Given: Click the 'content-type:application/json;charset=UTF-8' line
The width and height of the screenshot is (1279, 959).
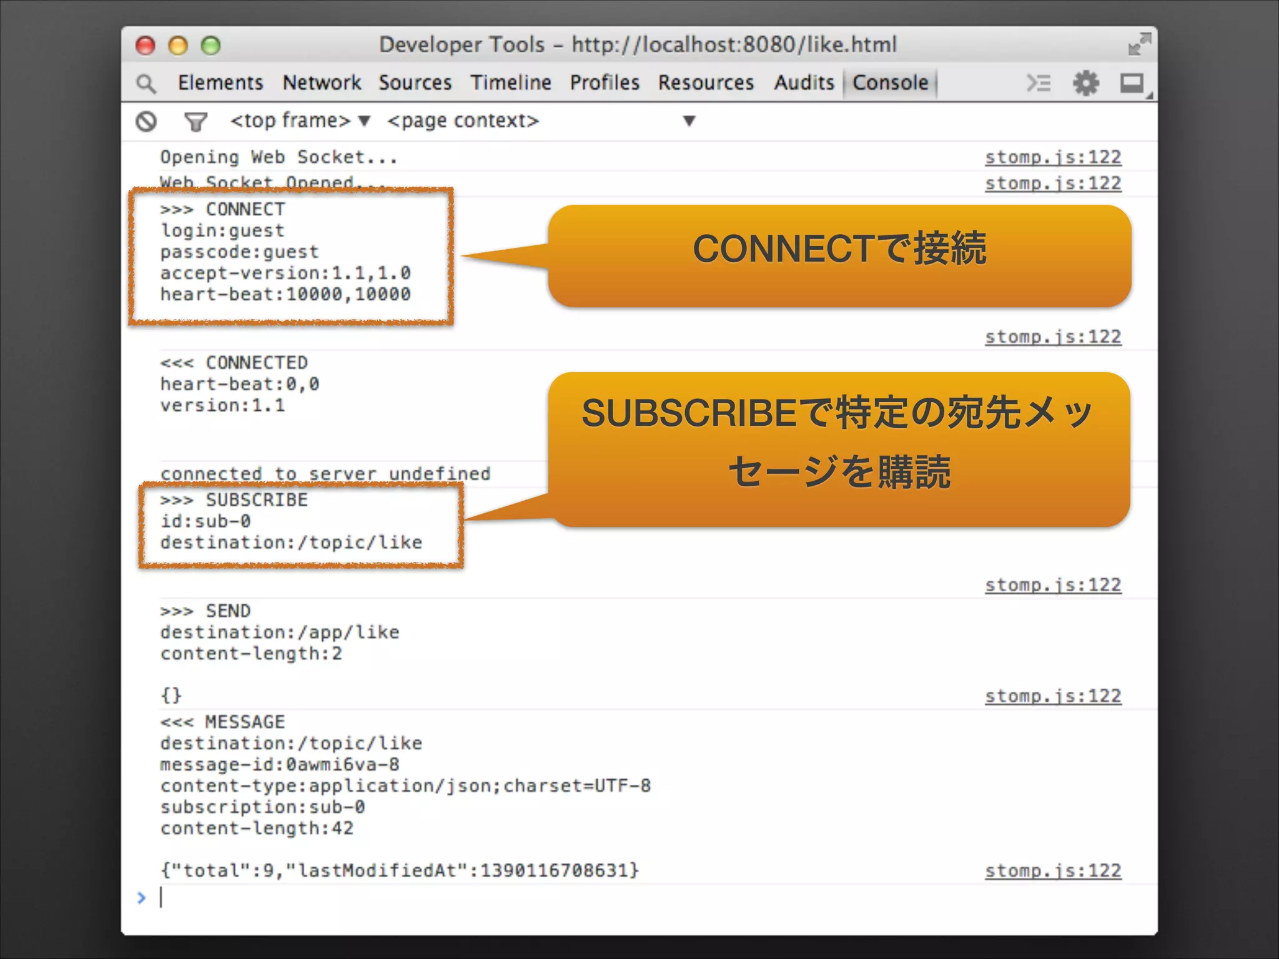Looking at the screenshot, I should [x=405, y=786].
